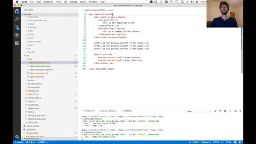This screenshot has height=144, width=256.
Task: Click code line 16 with Click me button
Action: 119,58
